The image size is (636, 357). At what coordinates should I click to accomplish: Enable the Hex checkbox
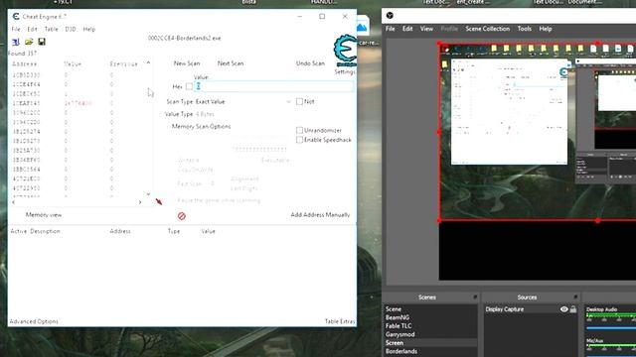[189, 86]
